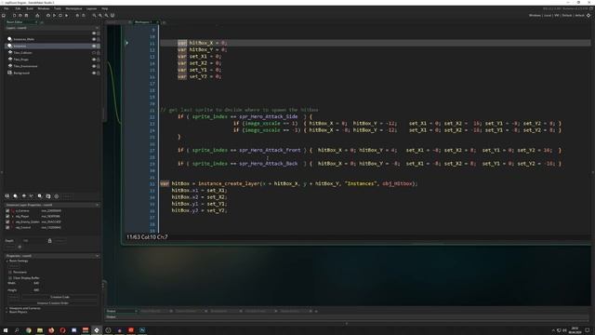Click the target text Windows Local VM Default
The width and height of the screenshot is (595, 335).
tap(557, 16)
